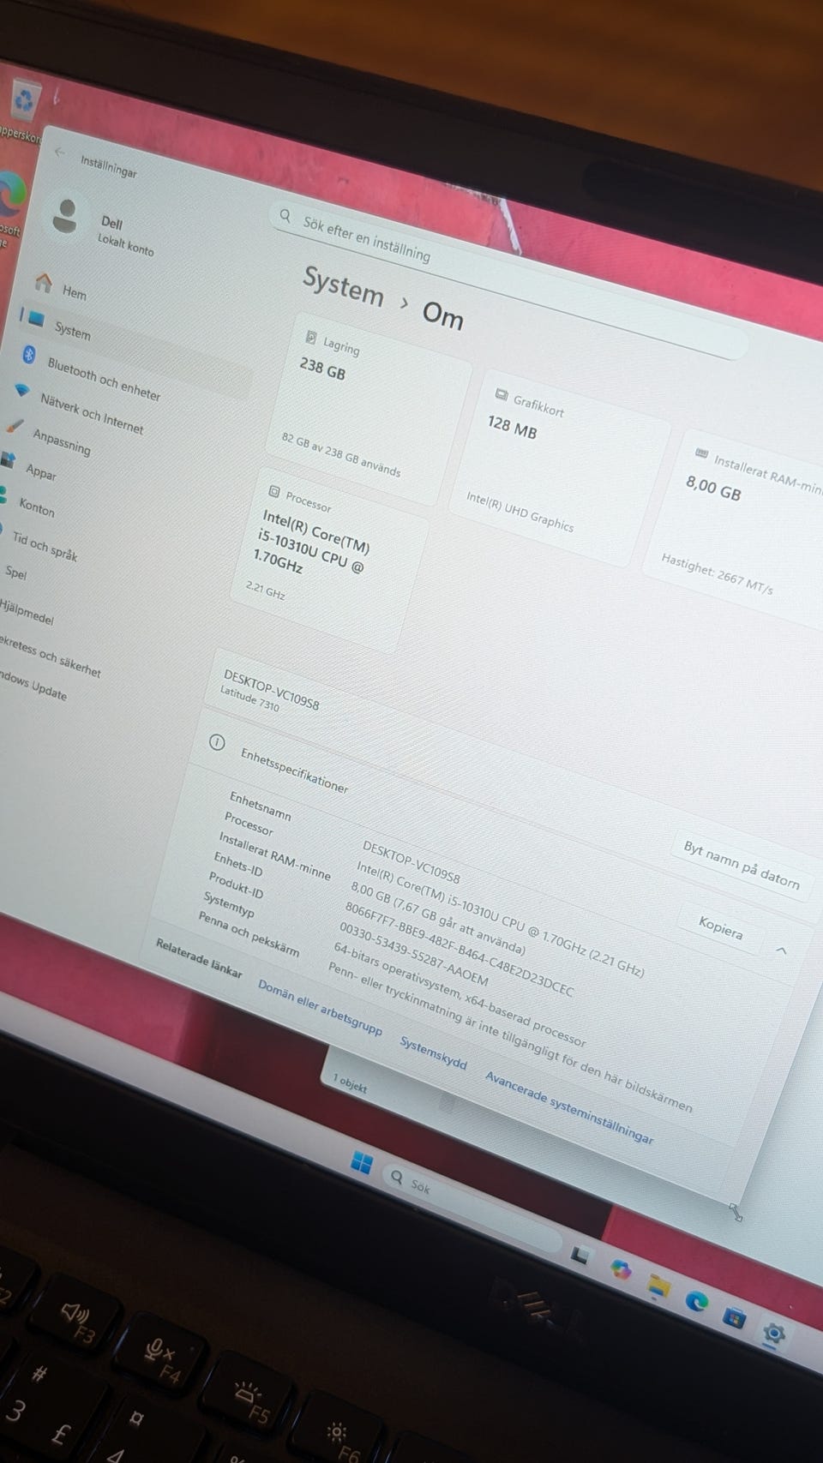This screenshot has width=823, height=1463.
Task: Open Hjälpmedel settings
Action: tap(26, 612)
